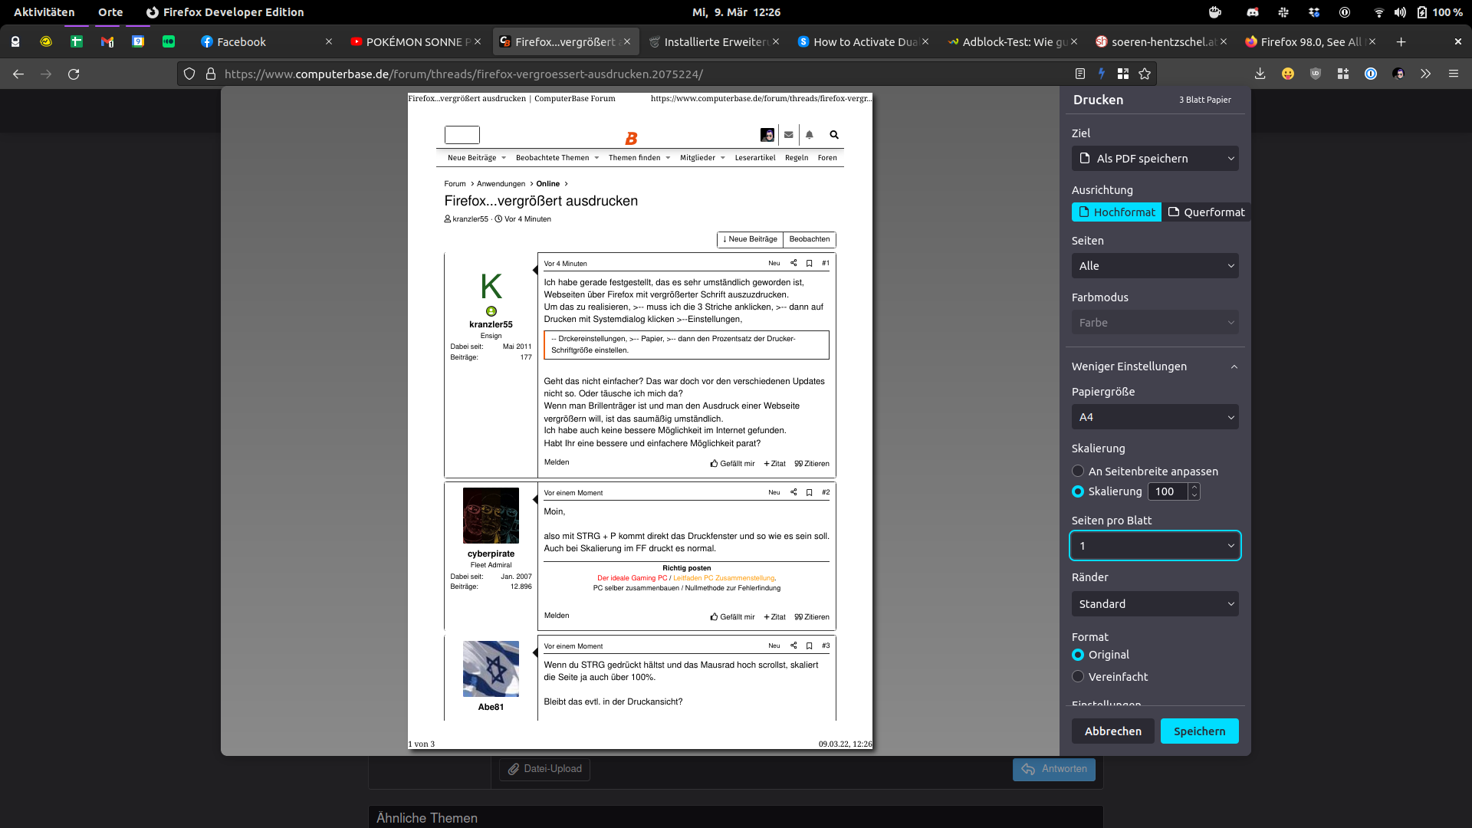Open the Ziel destination dropdown
The image size is (1472, 828).
[x=1155, y=159]
